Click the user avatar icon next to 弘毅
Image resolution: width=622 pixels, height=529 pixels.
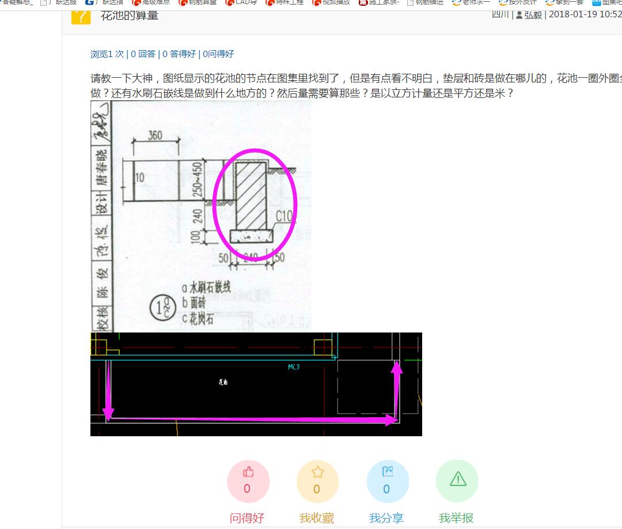coord(519,15)
